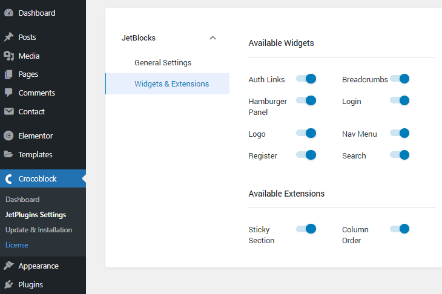Toggle the Register widget switch
Viewport: 442px width, 294px height.
click(x=306, y=155)
